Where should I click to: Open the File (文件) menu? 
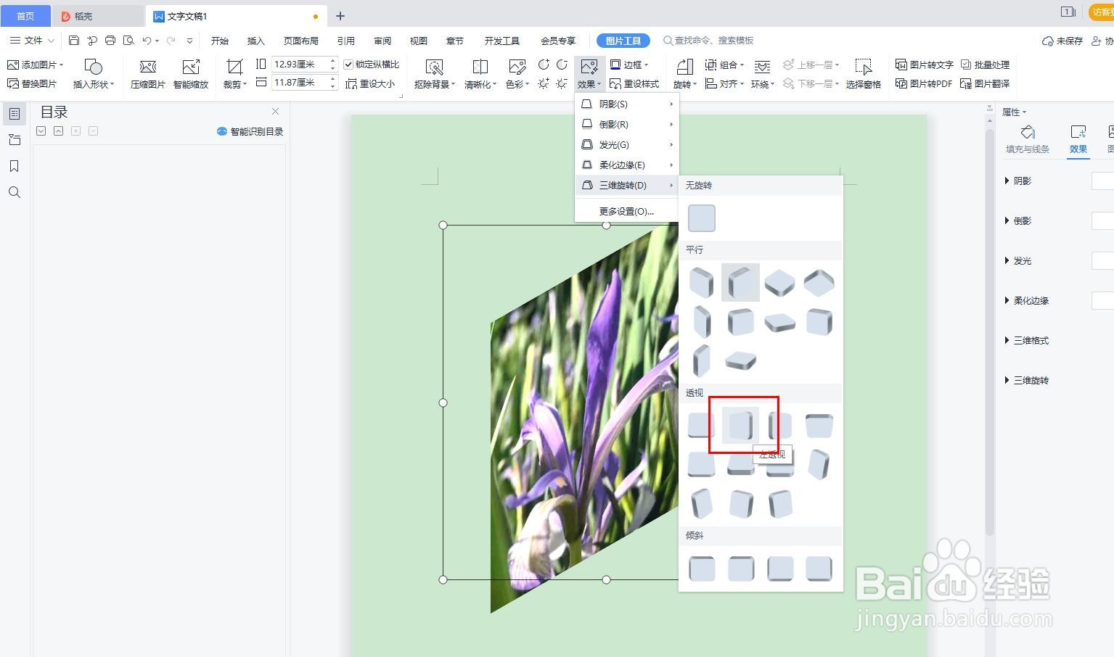coord(32,41)
